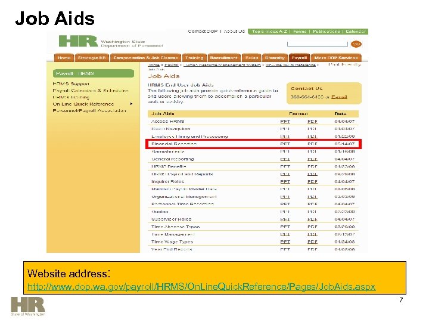Screen dimensions: 429x322
Task: Select the Payroll tab
Action: click(299, 58)
